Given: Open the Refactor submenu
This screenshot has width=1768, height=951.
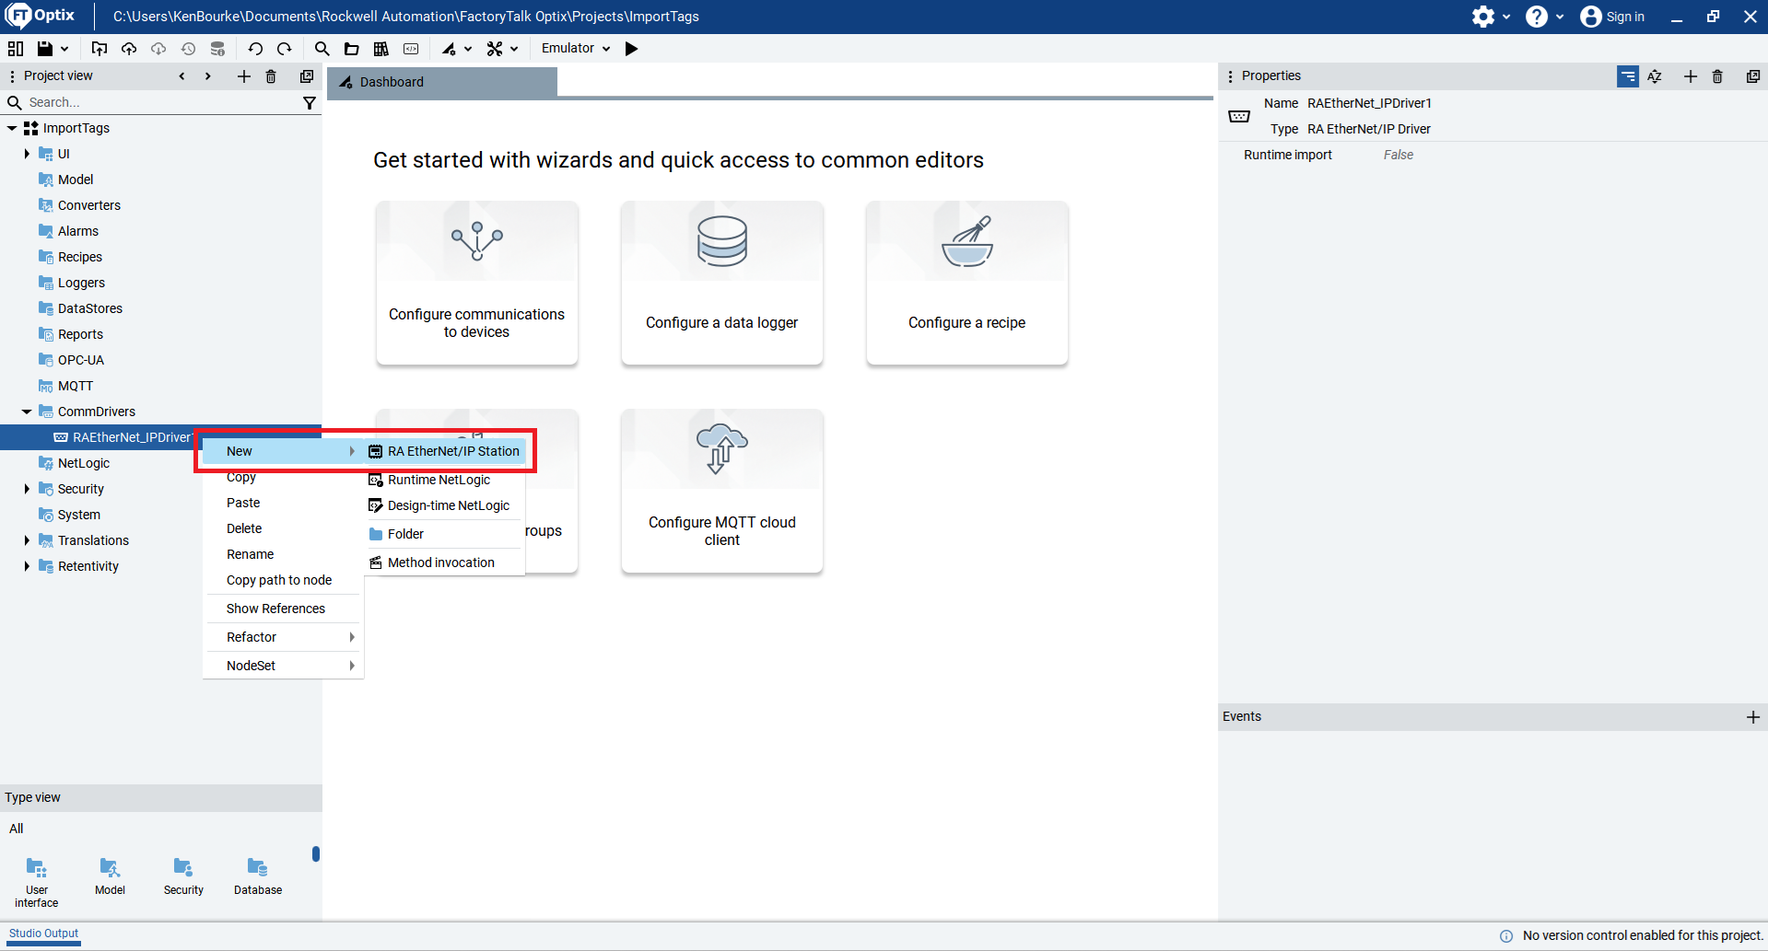Looking at the screenshot, I should pos(283,637).
